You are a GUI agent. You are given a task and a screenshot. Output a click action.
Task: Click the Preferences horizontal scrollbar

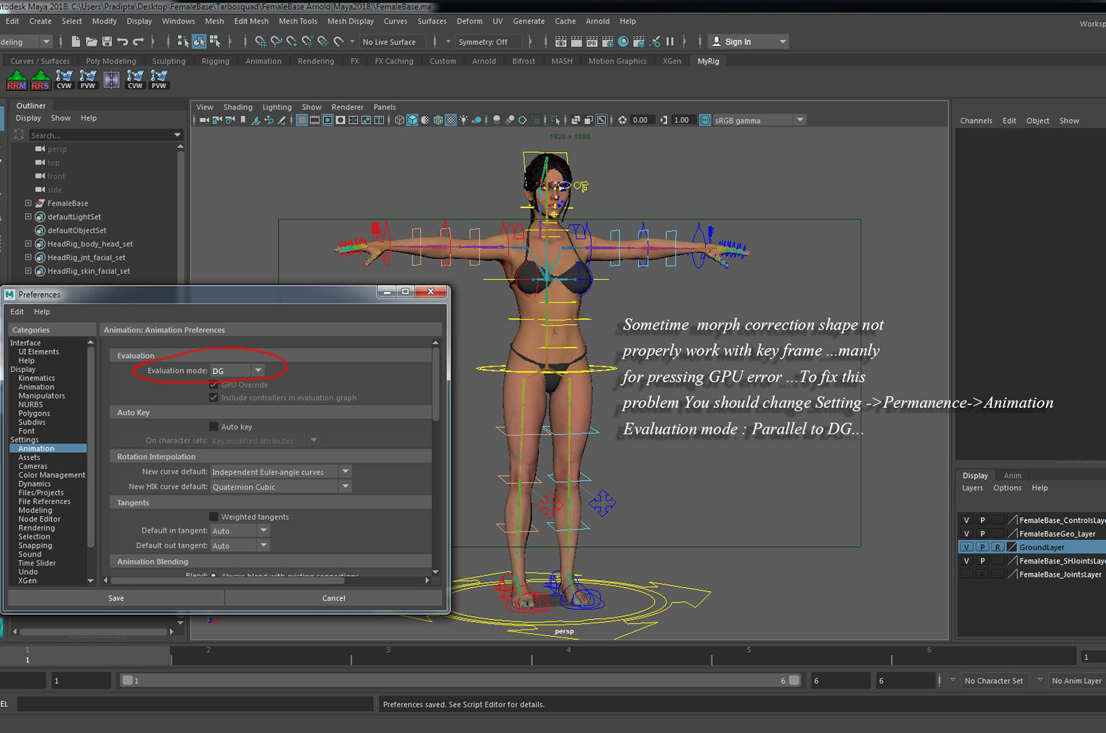tap(227, 580)
